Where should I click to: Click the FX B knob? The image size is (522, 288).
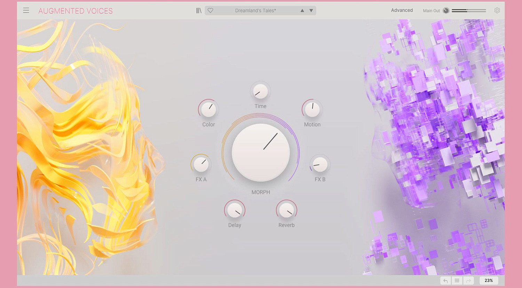(x=320, y=165)
